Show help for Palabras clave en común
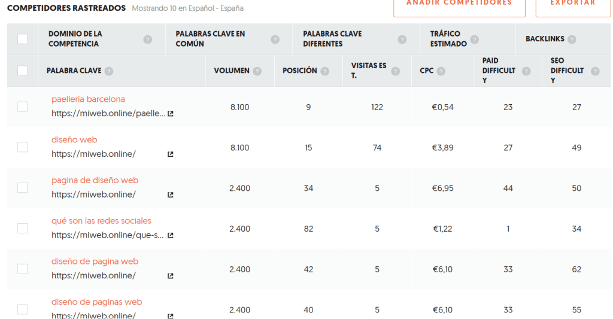The width and height of the screenshot is (613, 319). [275, 40]
